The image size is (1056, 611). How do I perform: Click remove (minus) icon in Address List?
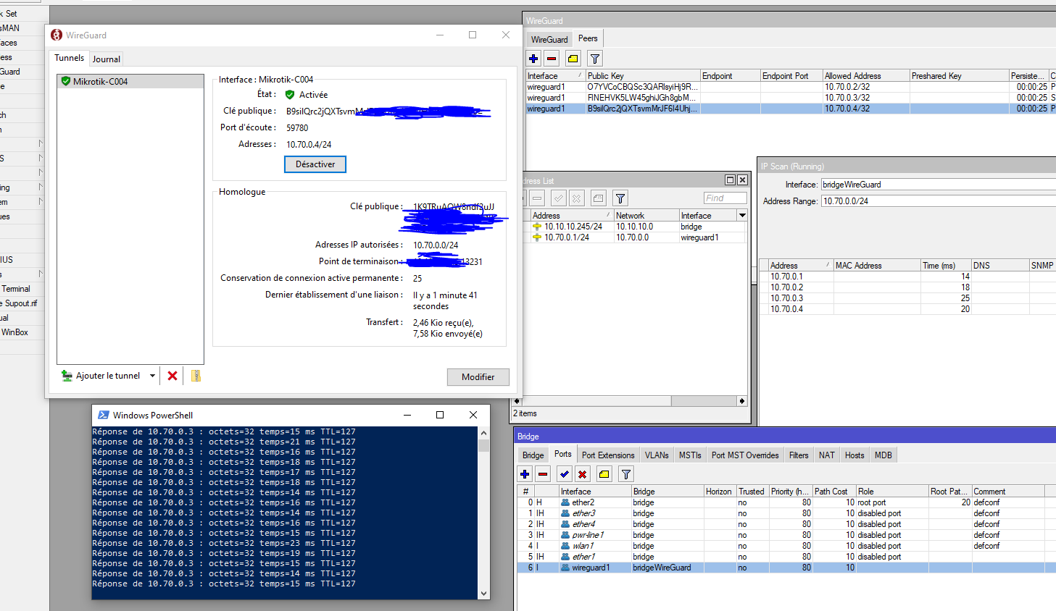tap(537, 198)
